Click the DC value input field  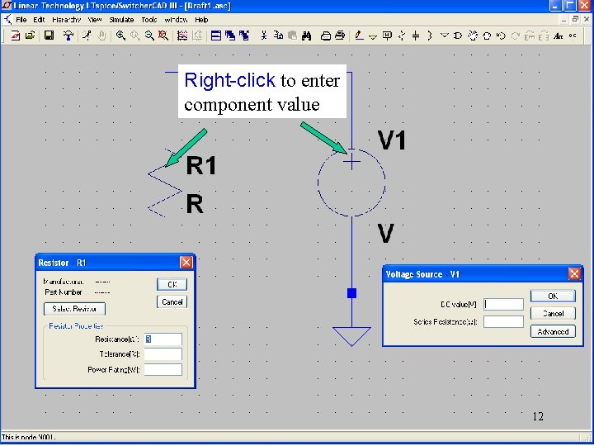[x=503, y=304]
